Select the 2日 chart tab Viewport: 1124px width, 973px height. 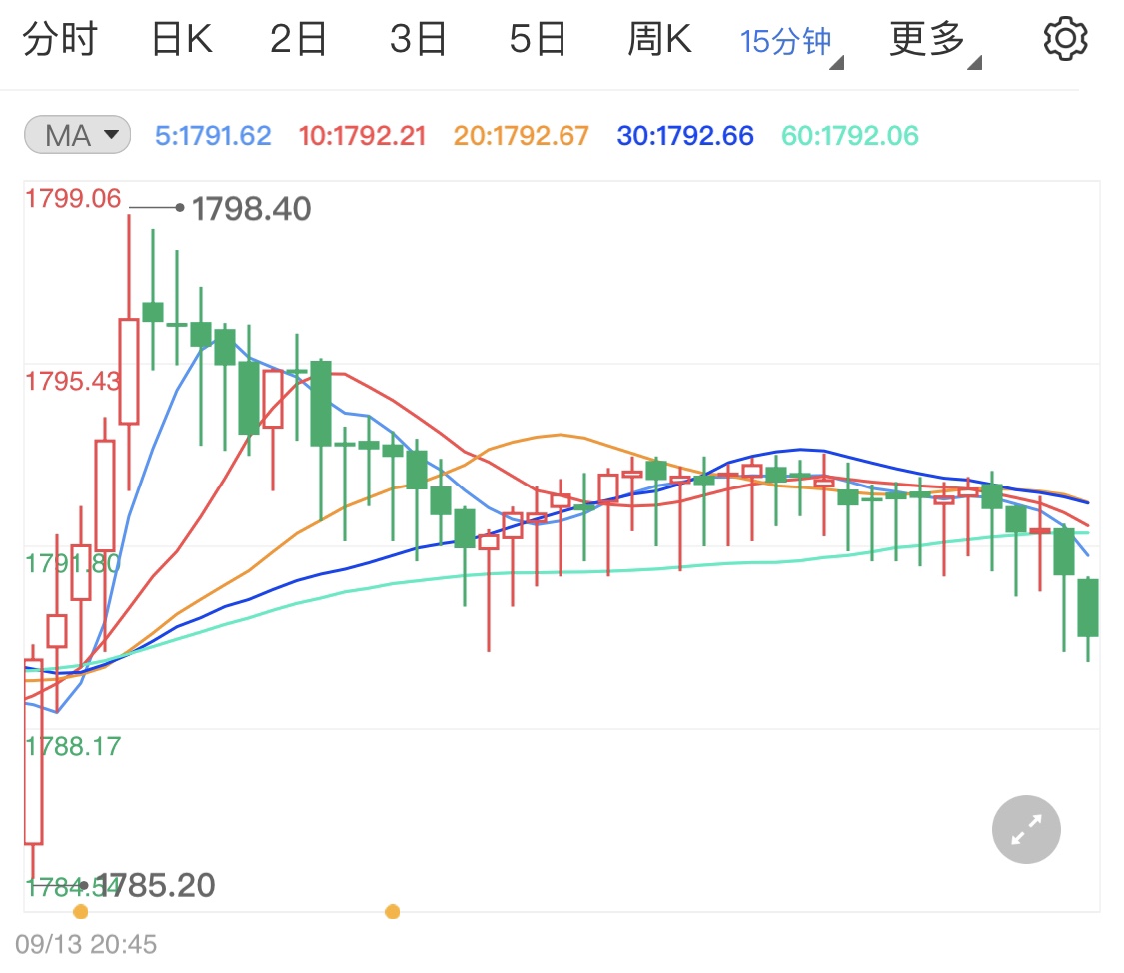click(x=298, y=39)
